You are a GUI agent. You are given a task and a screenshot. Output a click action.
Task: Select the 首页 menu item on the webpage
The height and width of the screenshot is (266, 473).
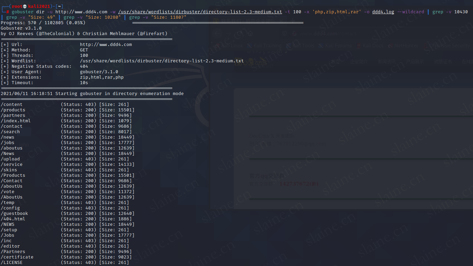click(335, 62)
